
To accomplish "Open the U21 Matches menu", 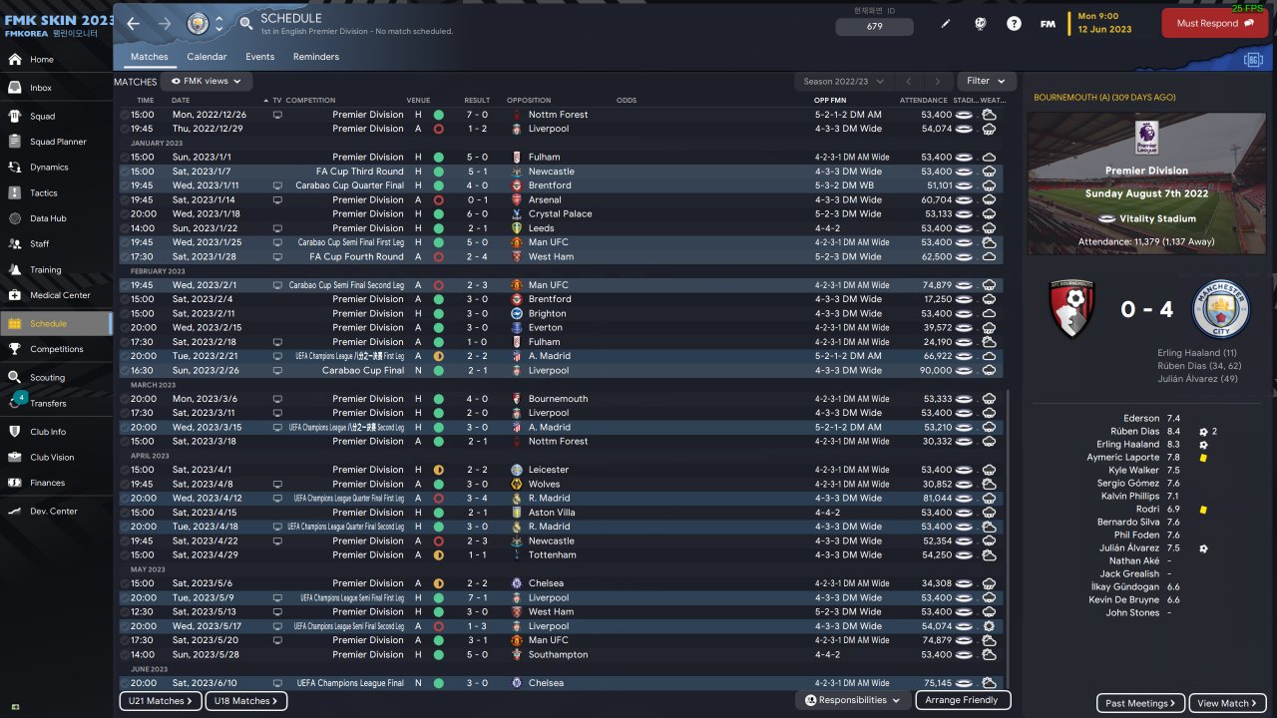I will pos(163,701).
